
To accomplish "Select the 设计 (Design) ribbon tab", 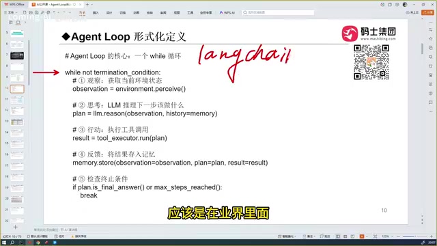I will tap(109, 13).
